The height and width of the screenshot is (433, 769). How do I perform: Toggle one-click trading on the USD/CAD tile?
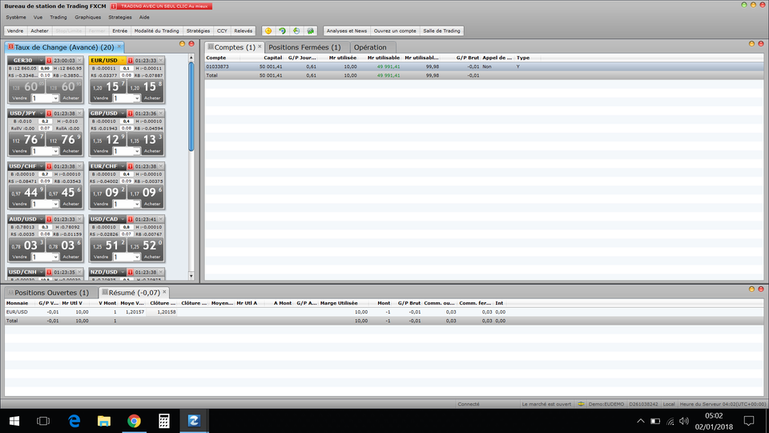coord(131,219)
